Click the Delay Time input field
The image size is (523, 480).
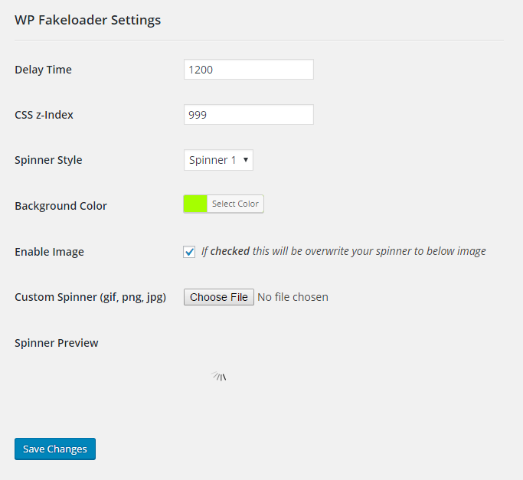249,70
